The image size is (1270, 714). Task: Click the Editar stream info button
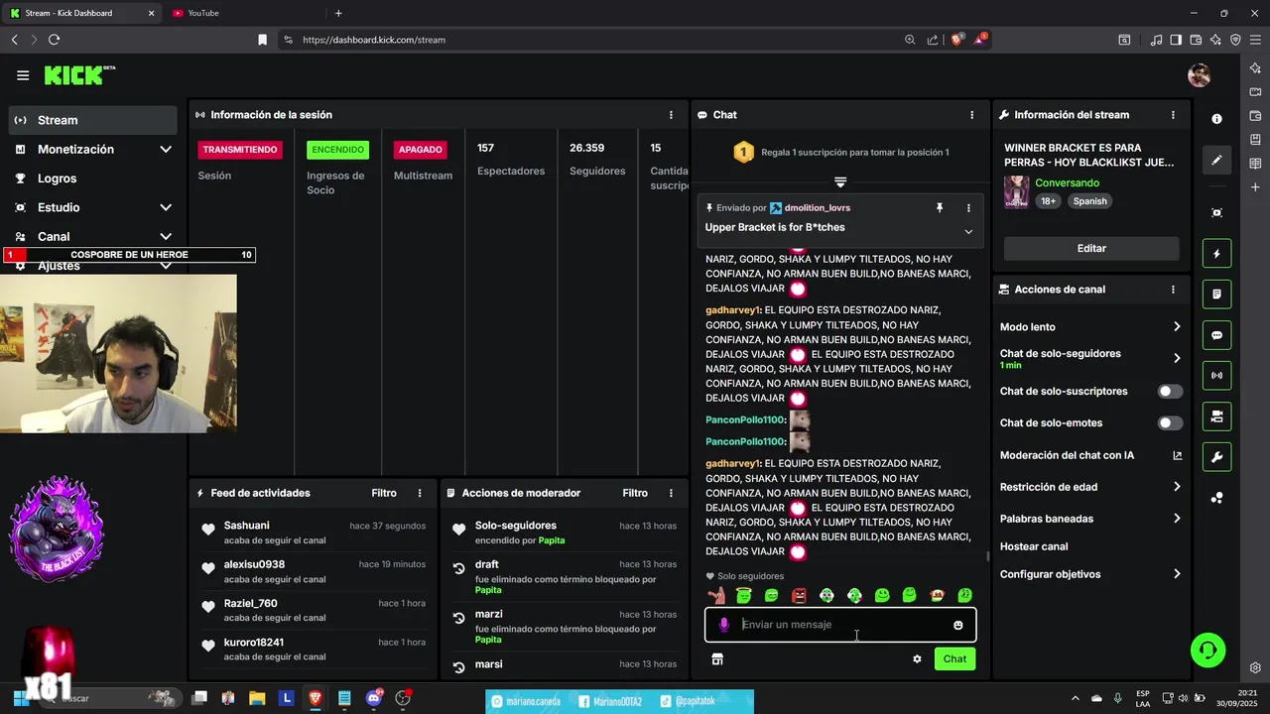tap(1091, 249)
